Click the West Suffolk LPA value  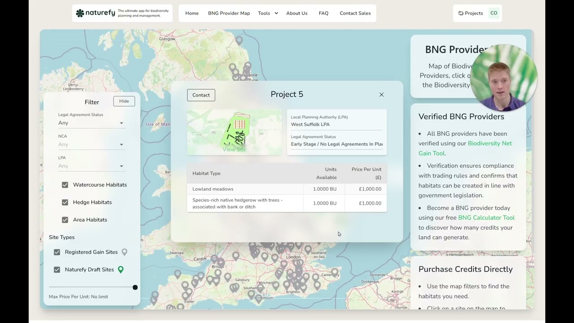(310, 124)
